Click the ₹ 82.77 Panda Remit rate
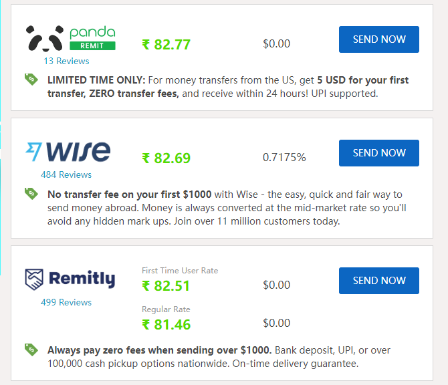Screen dimensions: 448x385 166,45
